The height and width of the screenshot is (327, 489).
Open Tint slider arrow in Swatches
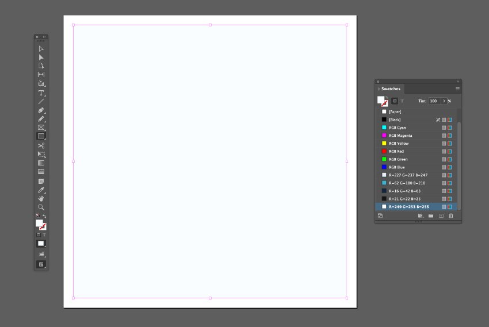click(x=444, y=101)
